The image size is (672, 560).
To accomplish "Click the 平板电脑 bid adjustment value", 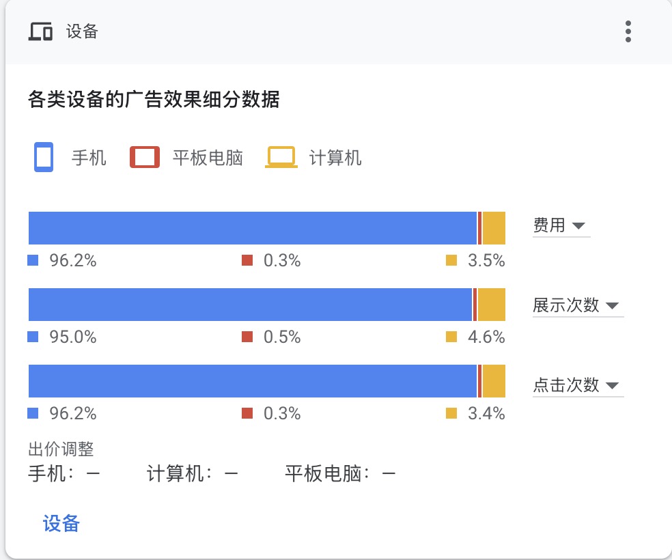I will [x=389, y=474].
